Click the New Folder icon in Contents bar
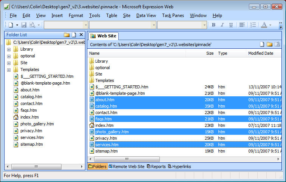The height and width of the screenshot is (182, 286). 270,44
